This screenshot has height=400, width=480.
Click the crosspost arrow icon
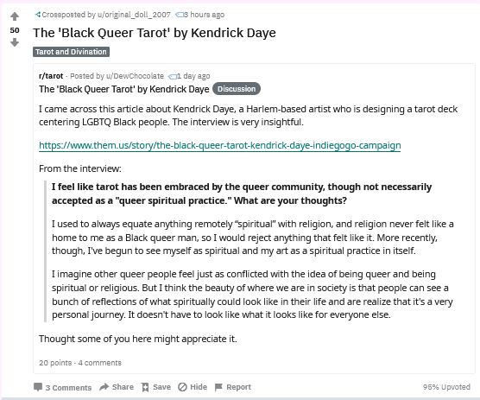click(x=38, y=15)
